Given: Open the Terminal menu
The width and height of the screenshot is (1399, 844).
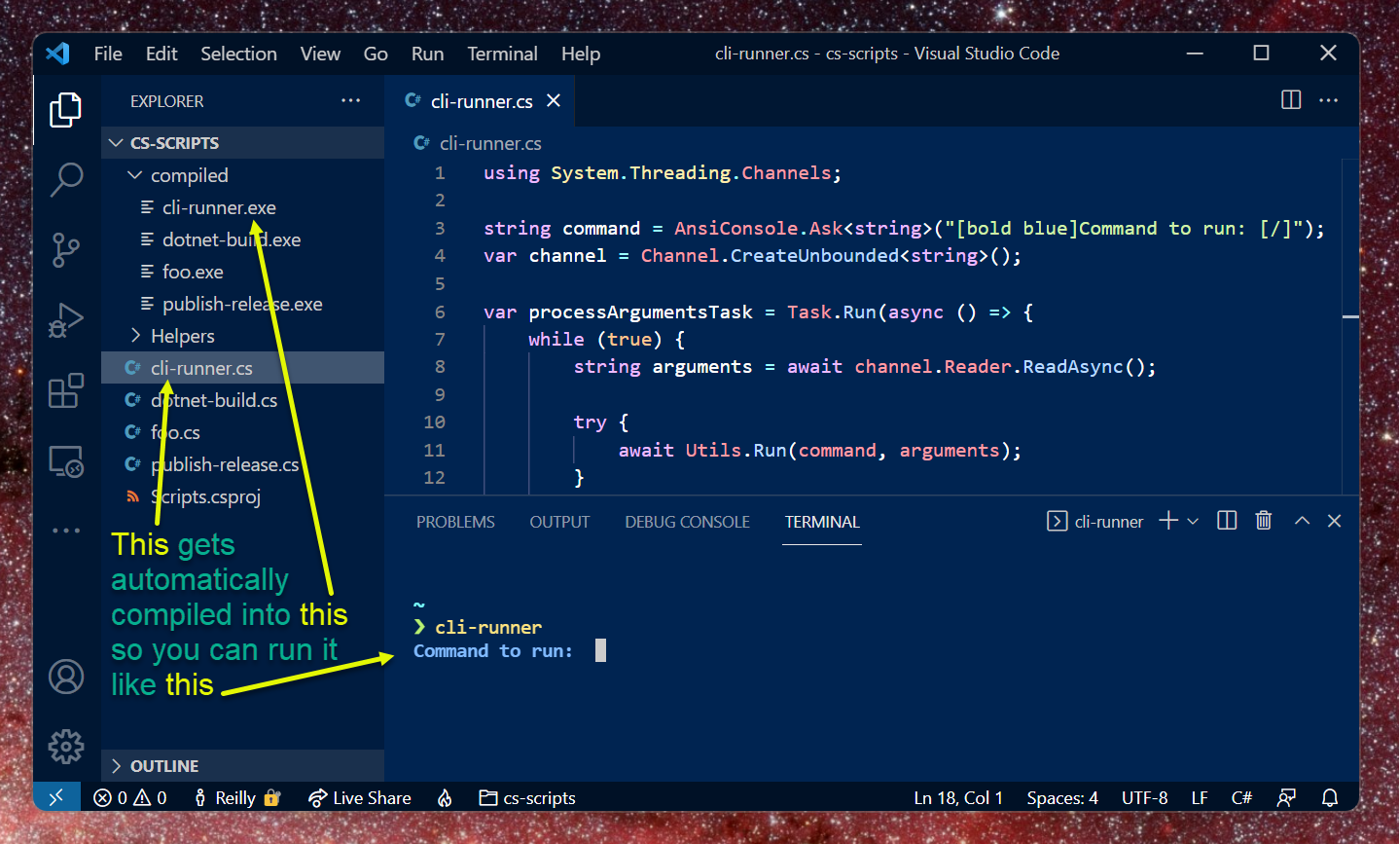Looking at the screenshot, I should pos(502,54).
